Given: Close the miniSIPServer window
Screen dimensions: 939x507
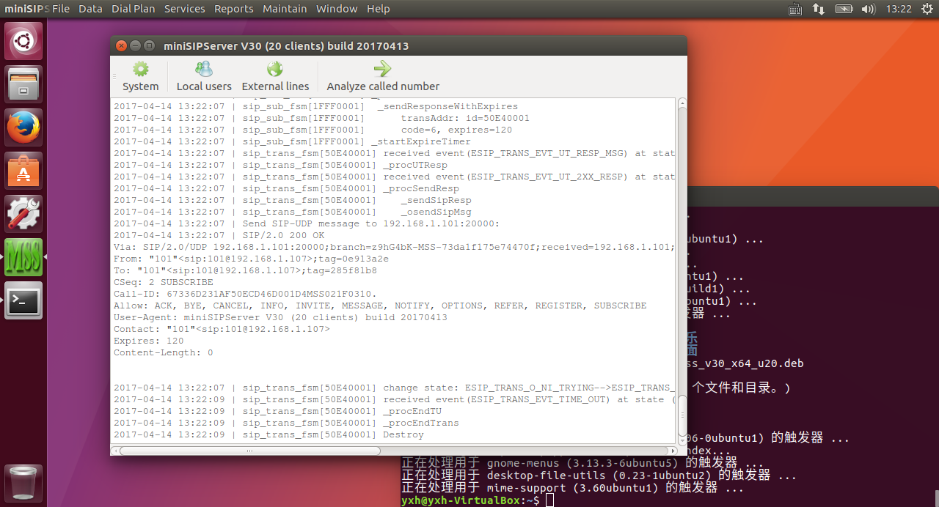Looking at the screenshot, I should [122, 45].
